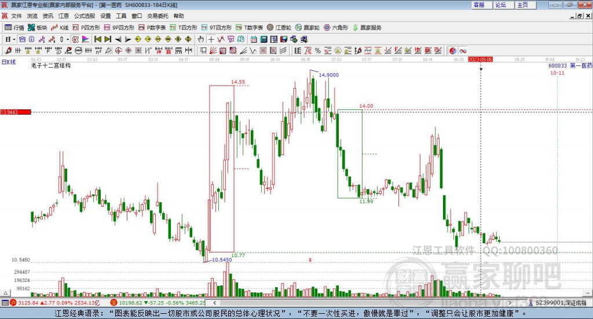Open the P数字表 tool
Image resolution: width=593 pixels, height=319 pixels.
pyautogui.click(x=152, y=28)
